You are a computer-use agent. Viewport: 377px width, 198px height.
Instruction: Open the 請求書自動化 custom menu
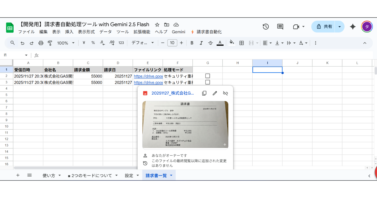tap(209, 32)
